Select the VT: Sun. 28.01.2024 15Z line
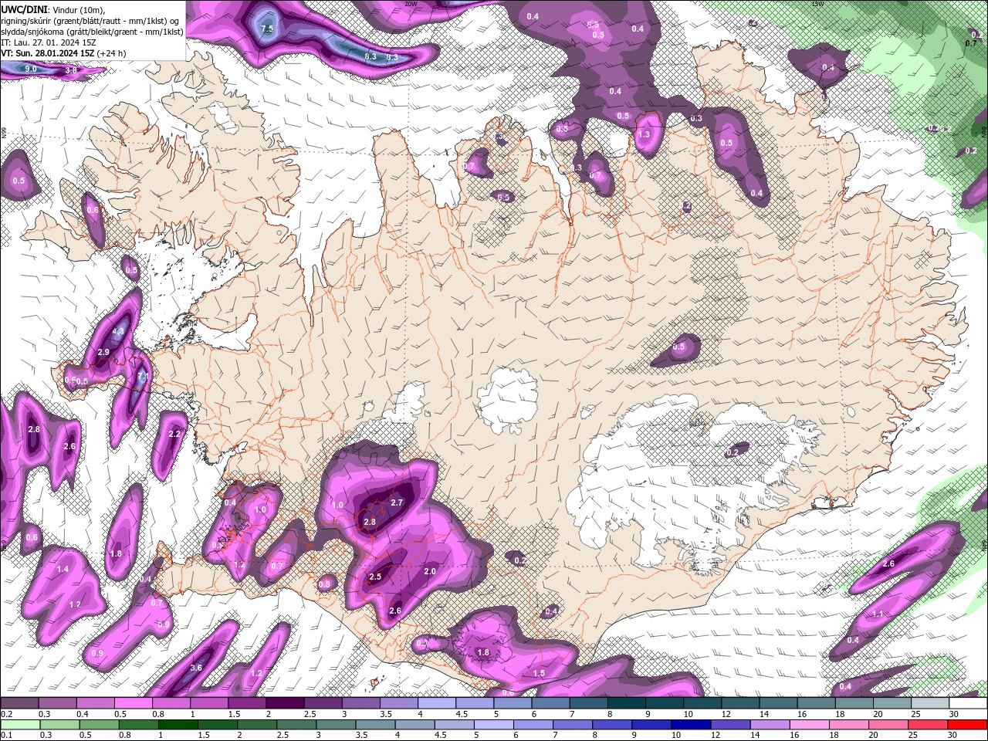 63,53
